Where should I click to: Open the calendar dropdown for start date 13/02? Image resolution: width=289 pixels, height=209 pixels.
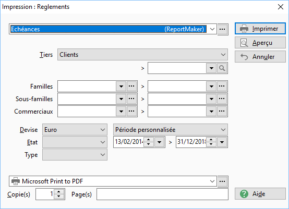(159, 142)
